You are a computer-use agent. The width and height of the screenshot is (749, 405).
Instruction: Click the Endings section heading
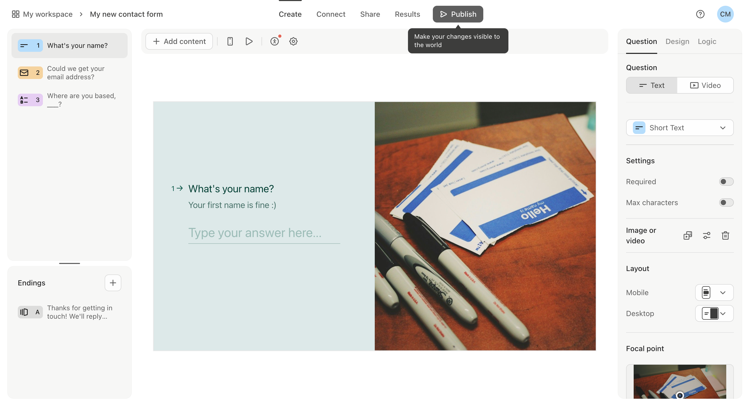coord(31,283)
